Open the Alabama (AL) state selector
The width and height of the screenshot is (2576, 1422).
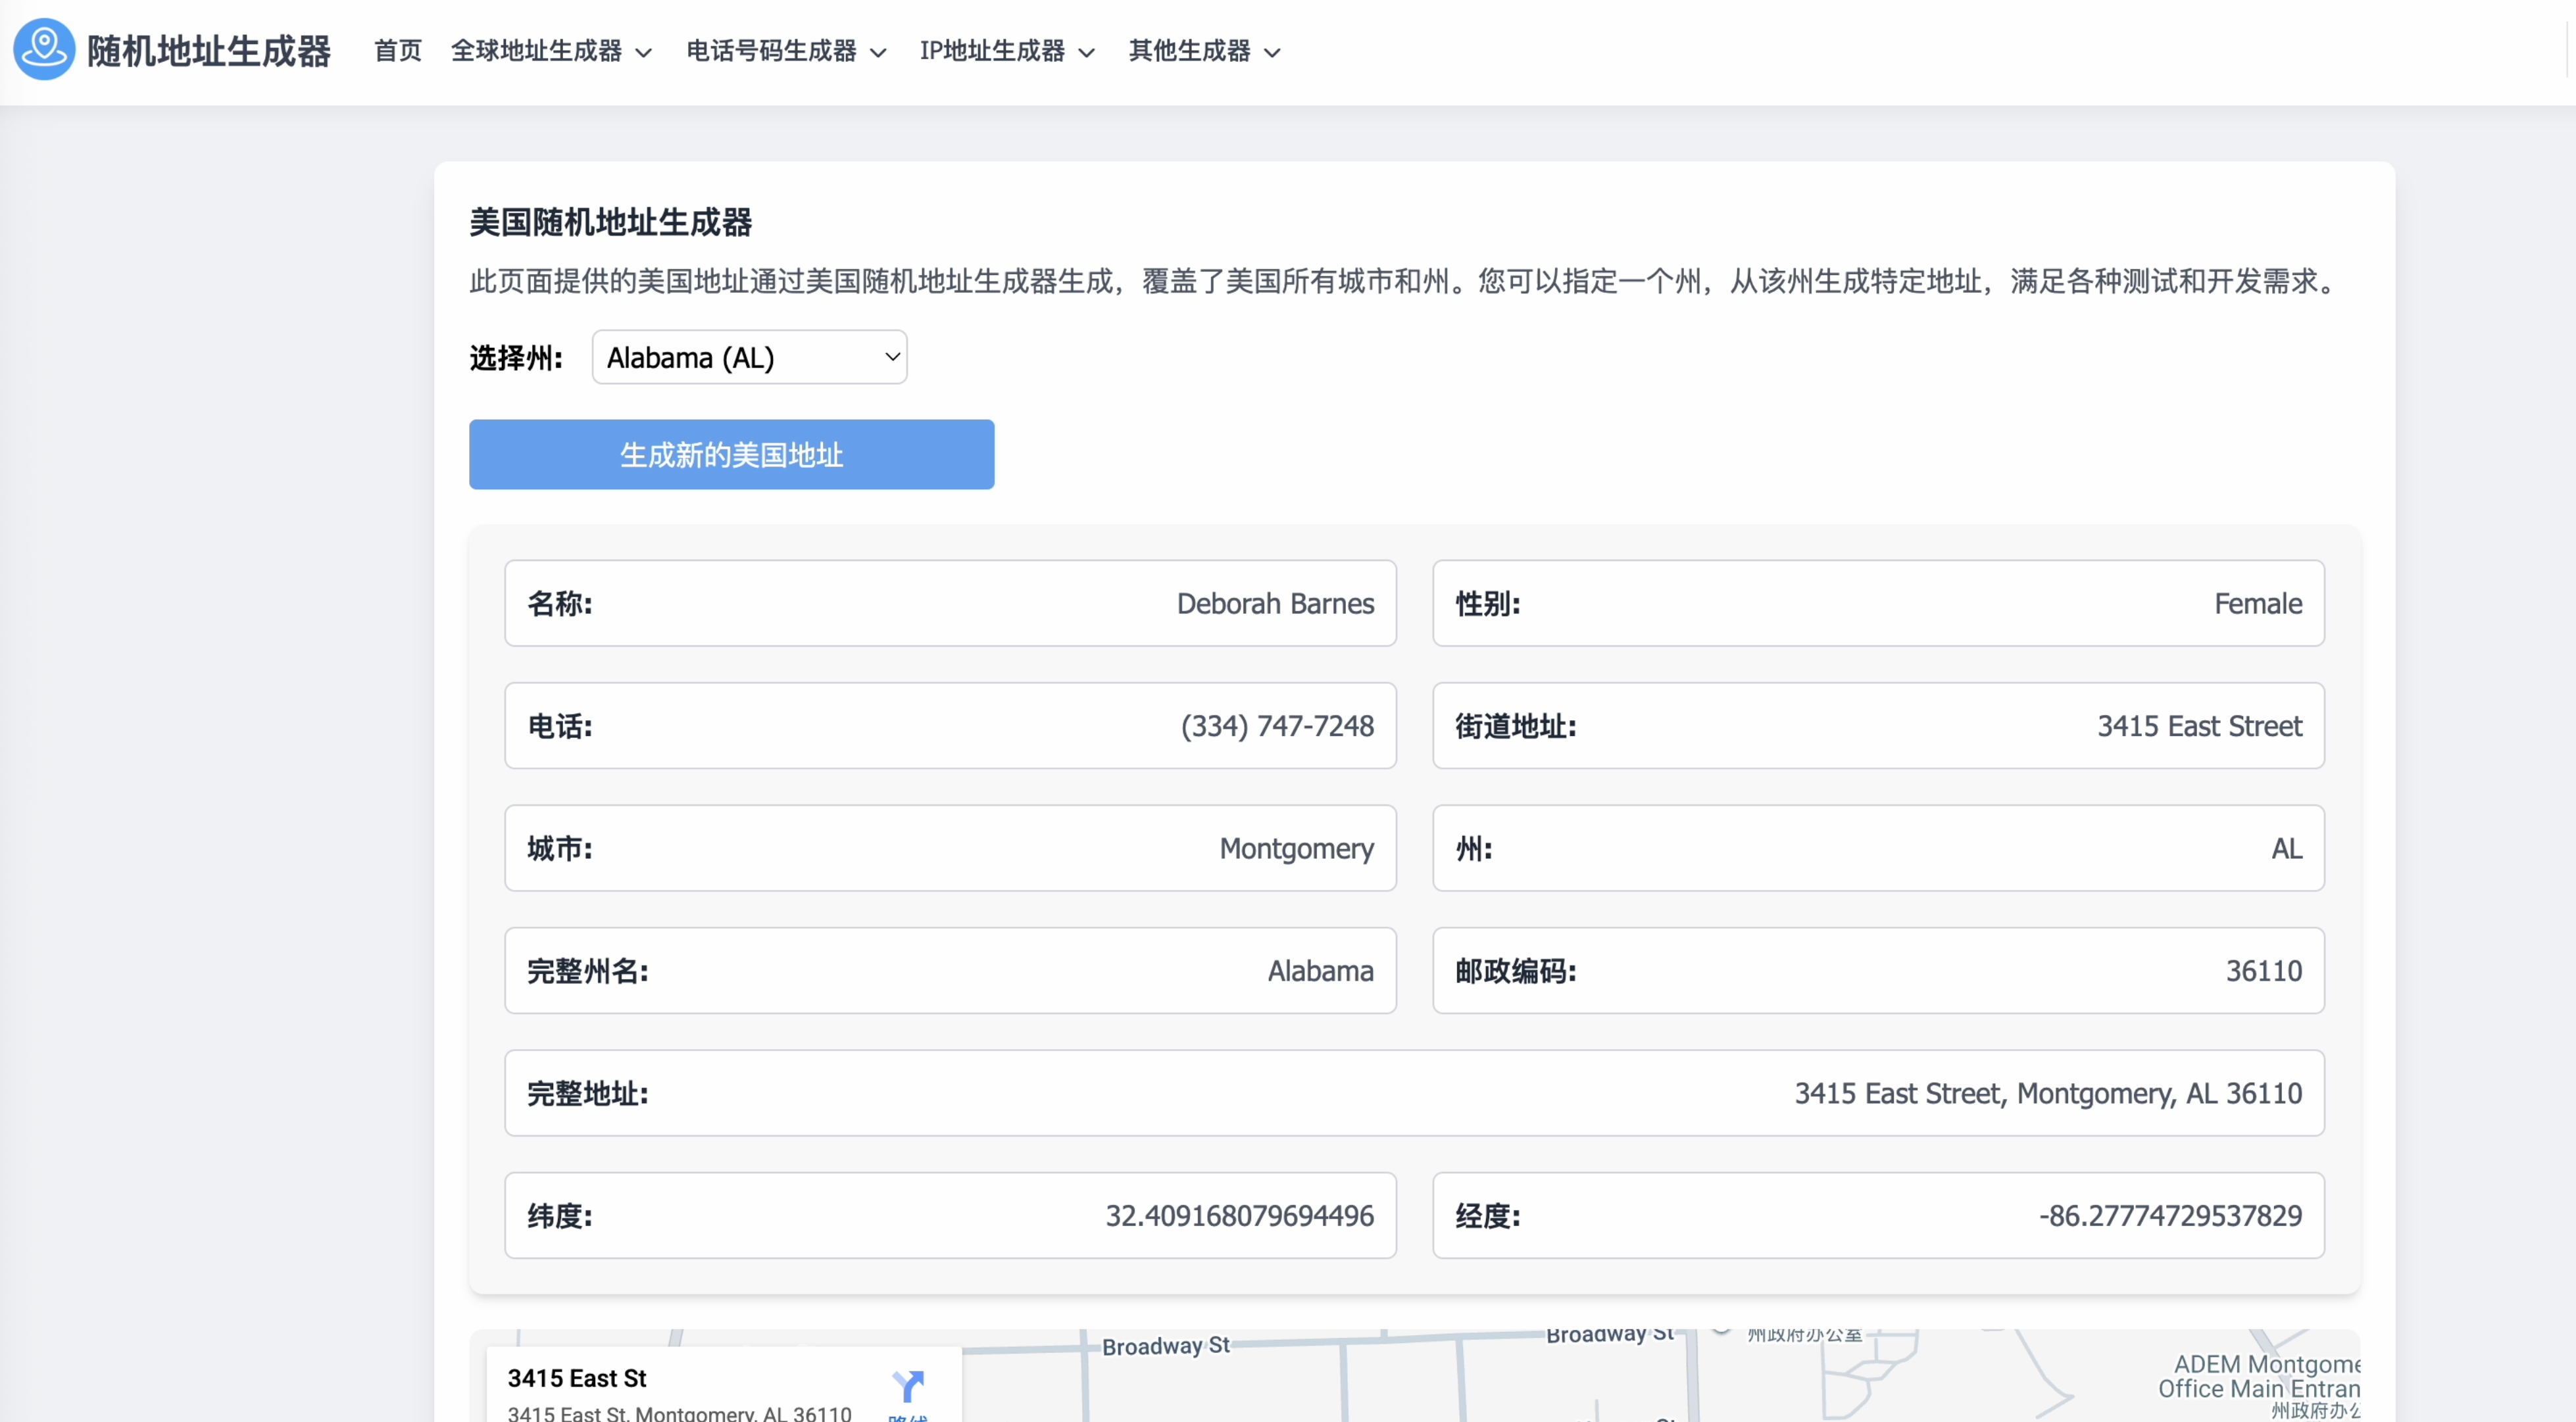click(749, 357)
